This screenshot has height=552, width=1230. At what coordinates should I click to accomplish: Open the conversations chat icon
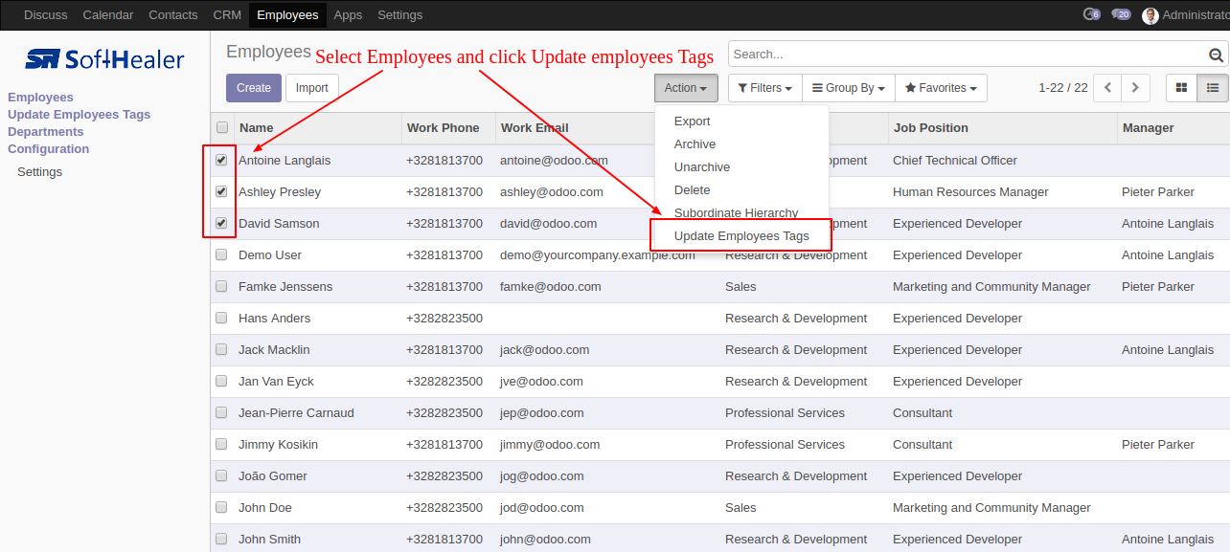[x=1121, y=14]
